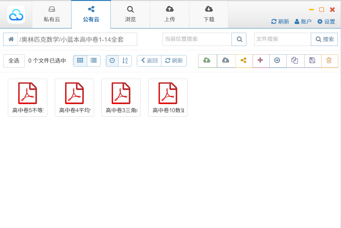Go to the home folder icon
The width and height of the screenshot is (341, 228).
(11, 39)
